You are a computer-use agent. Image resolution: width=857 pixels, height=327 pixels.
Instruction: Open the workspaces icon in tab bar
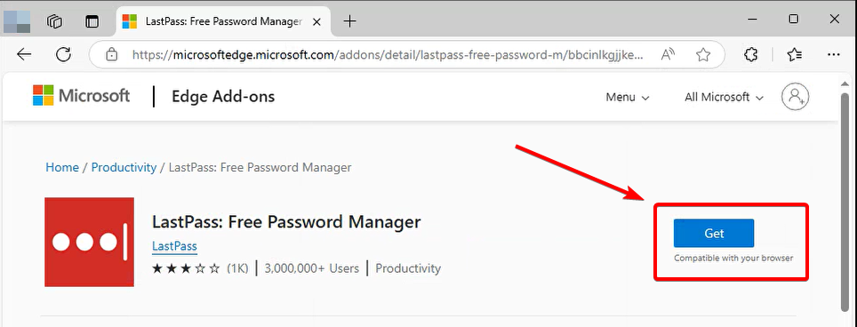54,21
